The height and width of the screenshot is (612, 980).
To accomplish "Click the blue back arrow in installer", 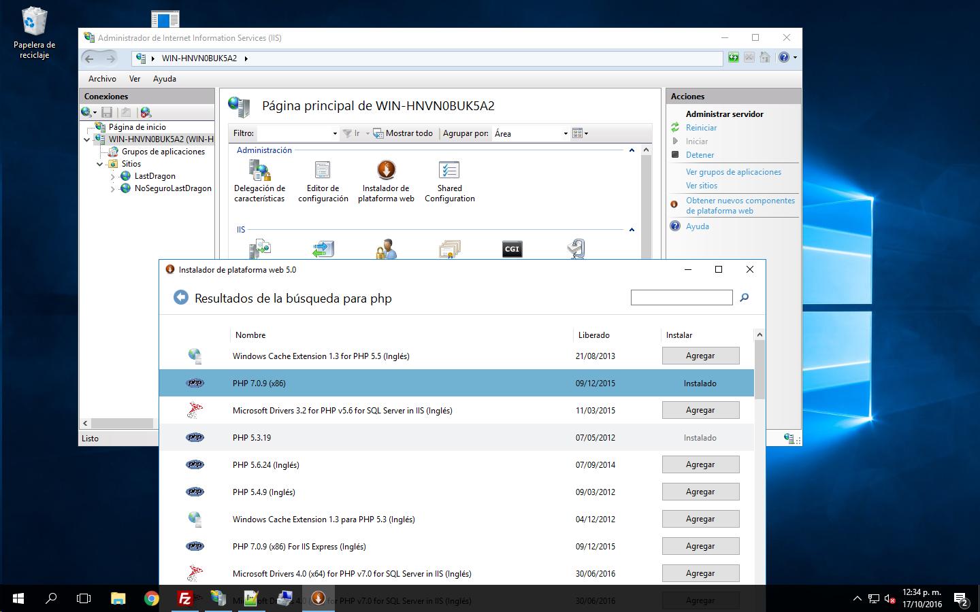I will [x=180, y=298].
